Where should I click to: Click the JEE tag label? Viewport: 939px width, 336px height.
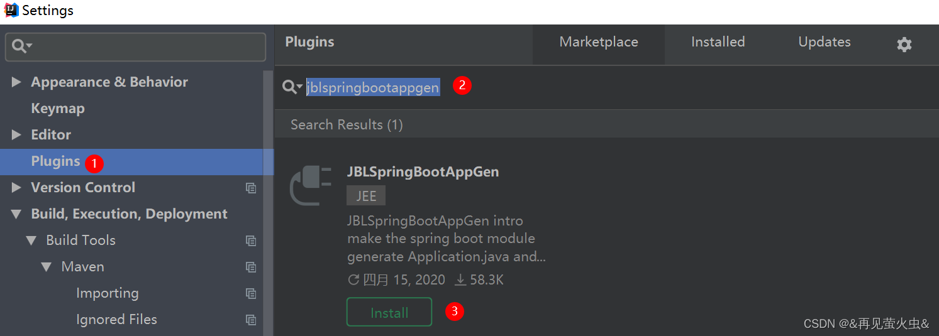366,196
